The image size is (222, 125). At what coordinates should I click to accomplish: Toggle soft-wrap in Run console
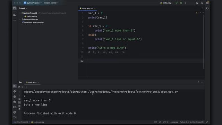tap(19, 99)
